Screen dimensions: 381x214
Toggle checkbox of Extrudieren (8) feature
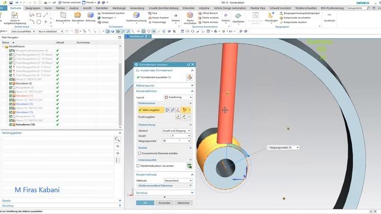pyautogui.click(x=11, y=83)
